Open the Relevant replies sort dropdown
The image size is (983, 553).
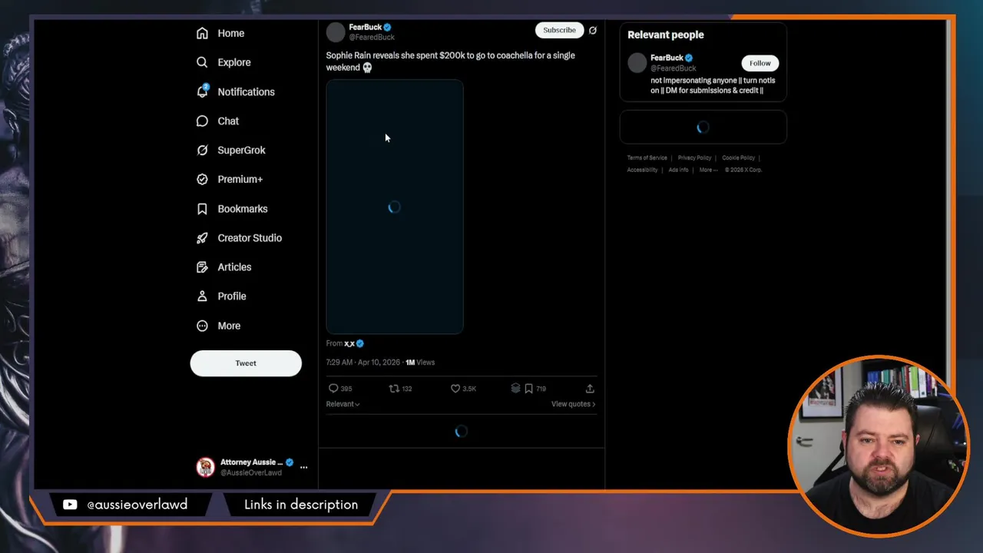pos(343,404)
